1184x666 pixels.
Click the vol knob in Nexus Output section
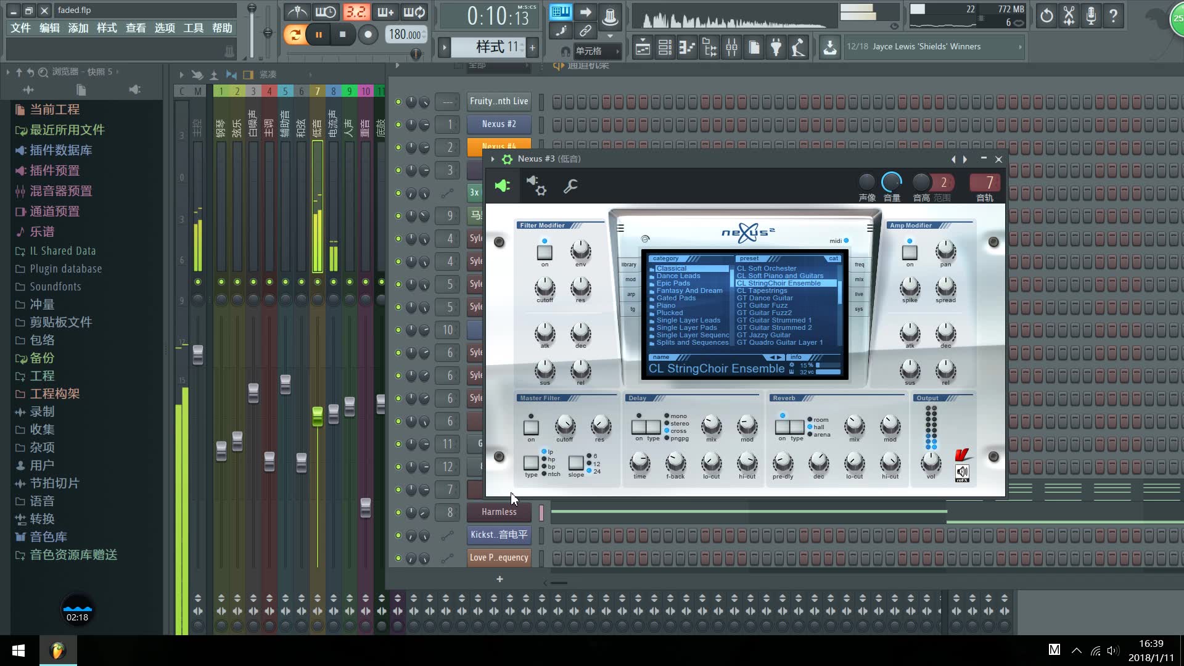point(930,464)
